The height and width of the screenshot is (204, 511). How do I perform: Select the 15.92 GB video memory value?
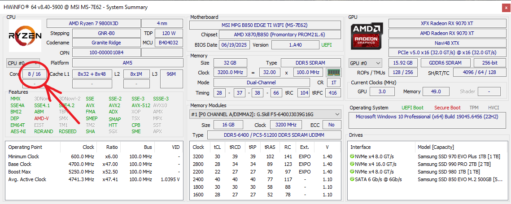[403, 63]
